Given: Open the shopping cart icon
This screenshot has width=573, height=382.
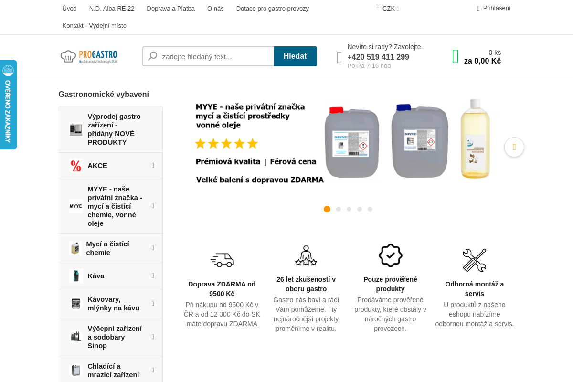Looking at the screenshot, I should pos(455,56).
